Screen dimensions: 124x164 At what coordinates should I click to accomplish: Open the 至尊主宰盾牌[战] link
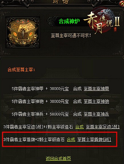point(94,140)
